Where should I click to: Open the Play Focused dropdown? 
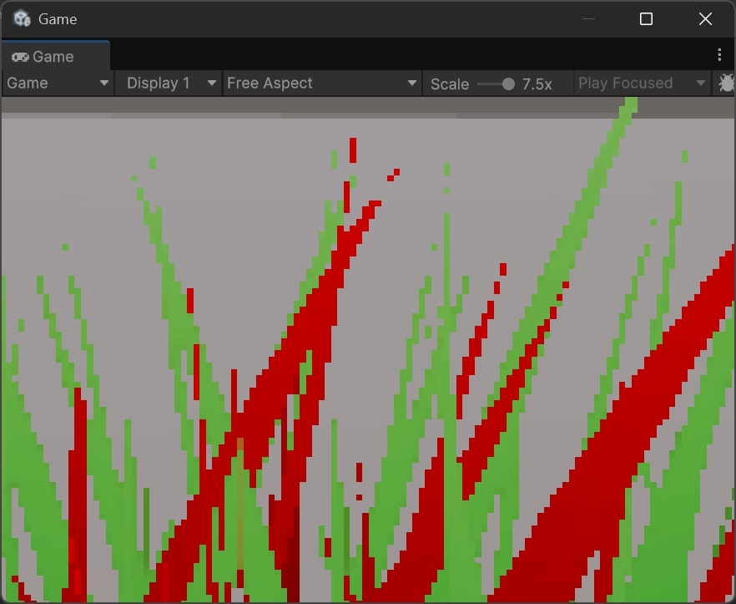click(642, 84)
